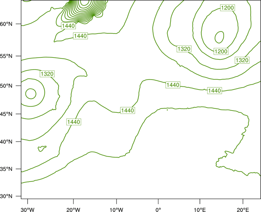Click the 55°N latitude axis label
The height and width of the screenshot is (212, 261).
(x=6, y=56)
